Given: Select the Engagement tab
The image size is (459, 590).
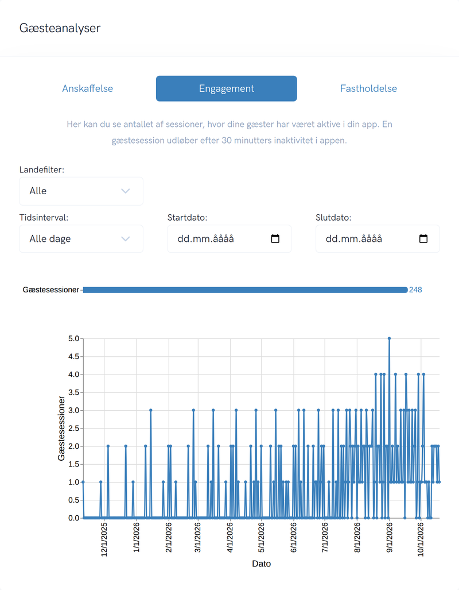Looking at the screenshot, I should click(226, 88).
